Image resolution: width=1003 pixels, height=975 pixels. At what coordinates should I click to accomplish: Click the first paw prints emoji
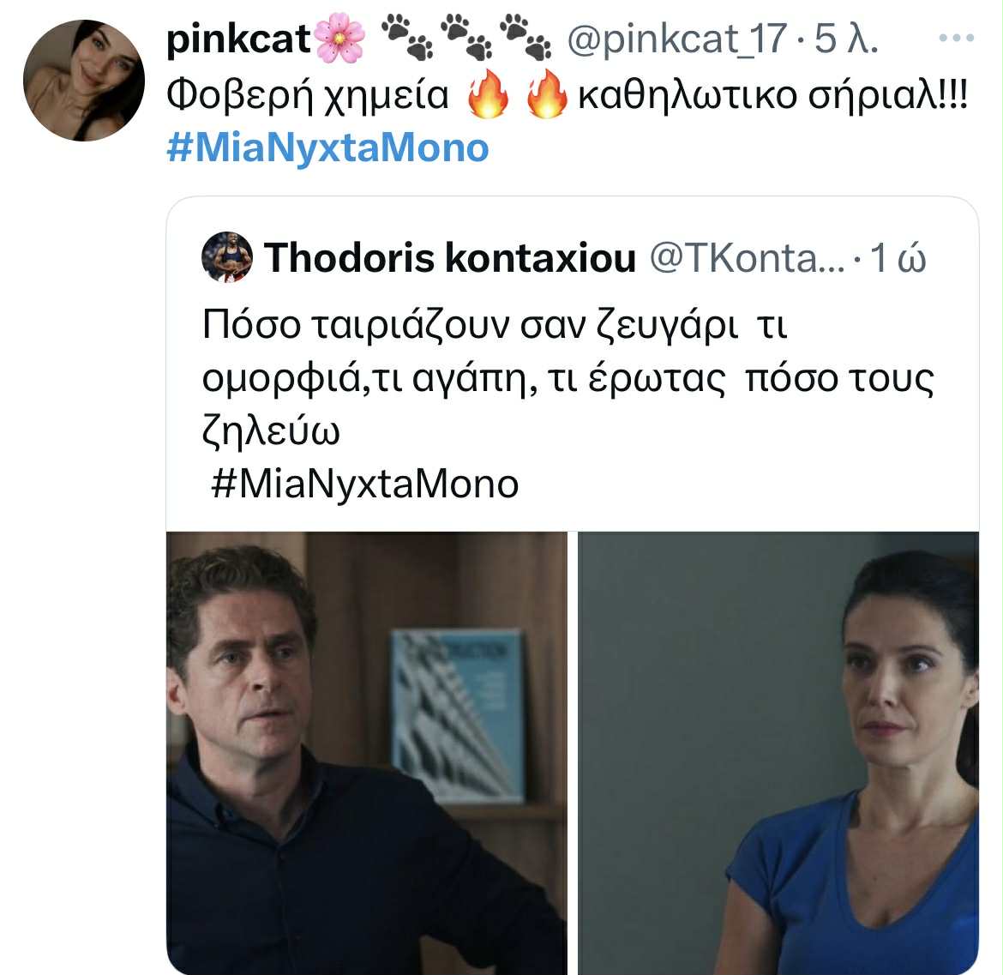407,38
